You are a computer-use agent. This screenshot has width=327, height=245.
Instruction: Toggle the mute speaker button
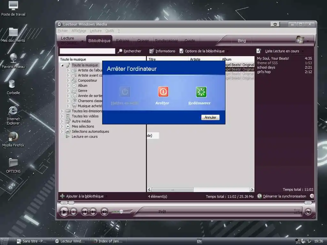[x=104, y=212]
